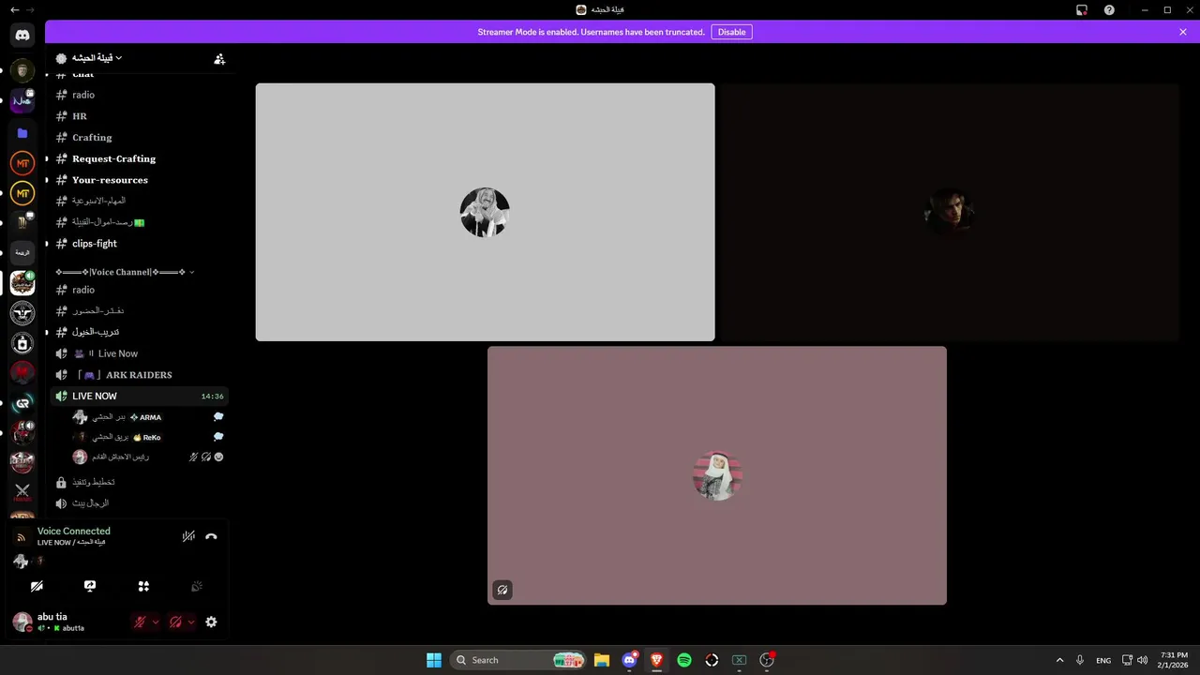
Task: Open headphone output options dropdown arrow
Action: pos(191,622)
